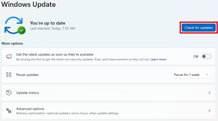
Task: Click the green checkmark badge
Action: tap(22, 30)
